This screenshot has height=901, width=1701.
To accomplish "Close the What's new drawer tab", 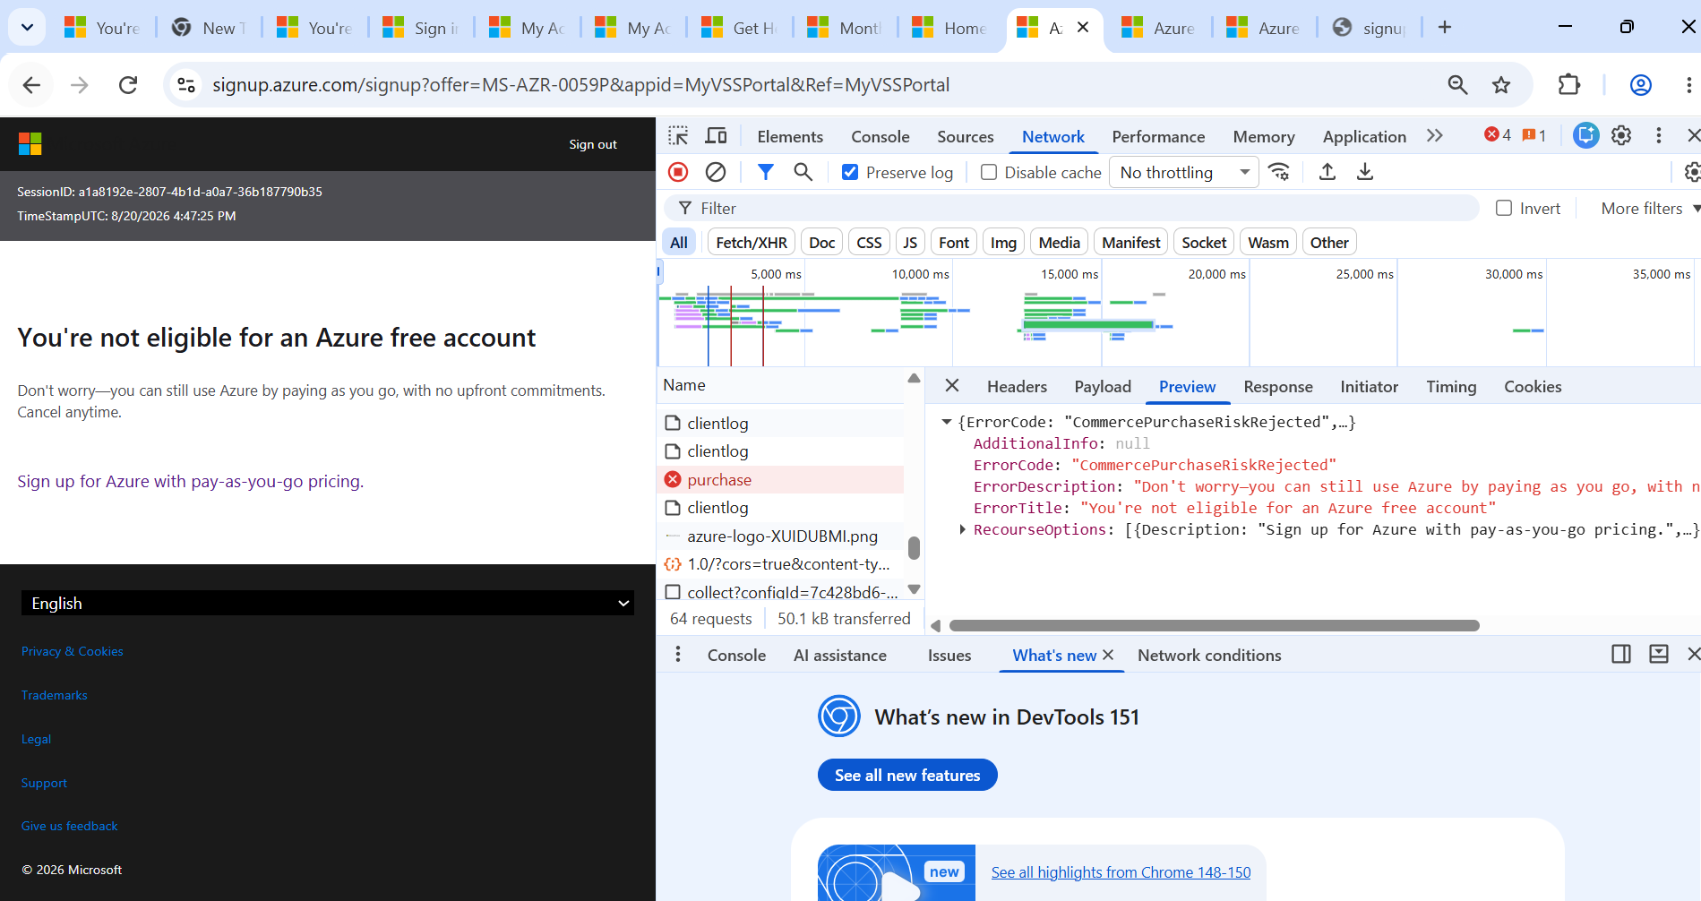I will (x=1108, y=655).
